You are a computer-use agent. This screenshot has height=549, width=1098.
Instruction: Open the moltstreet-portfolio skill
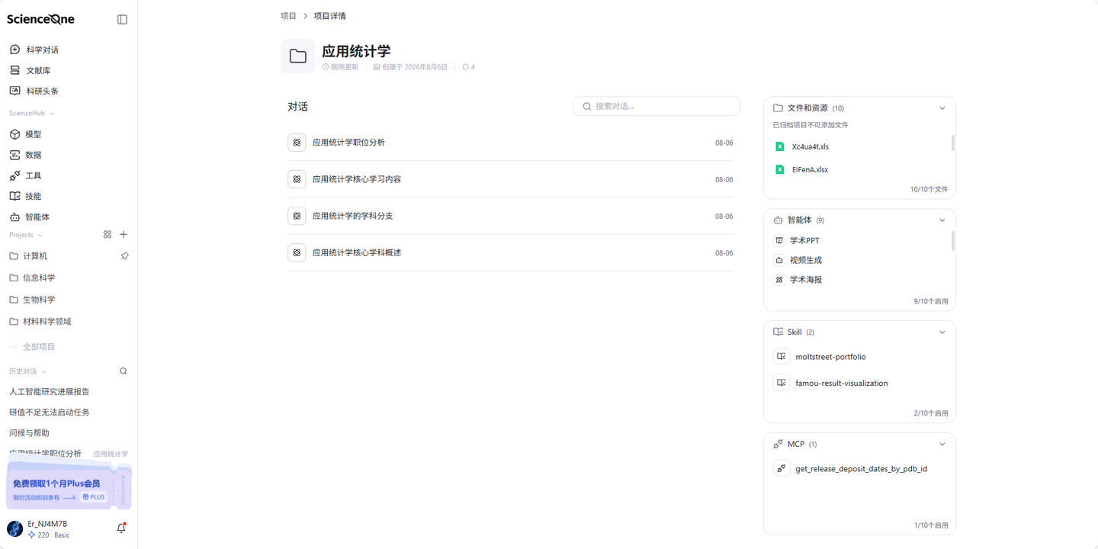830,357
